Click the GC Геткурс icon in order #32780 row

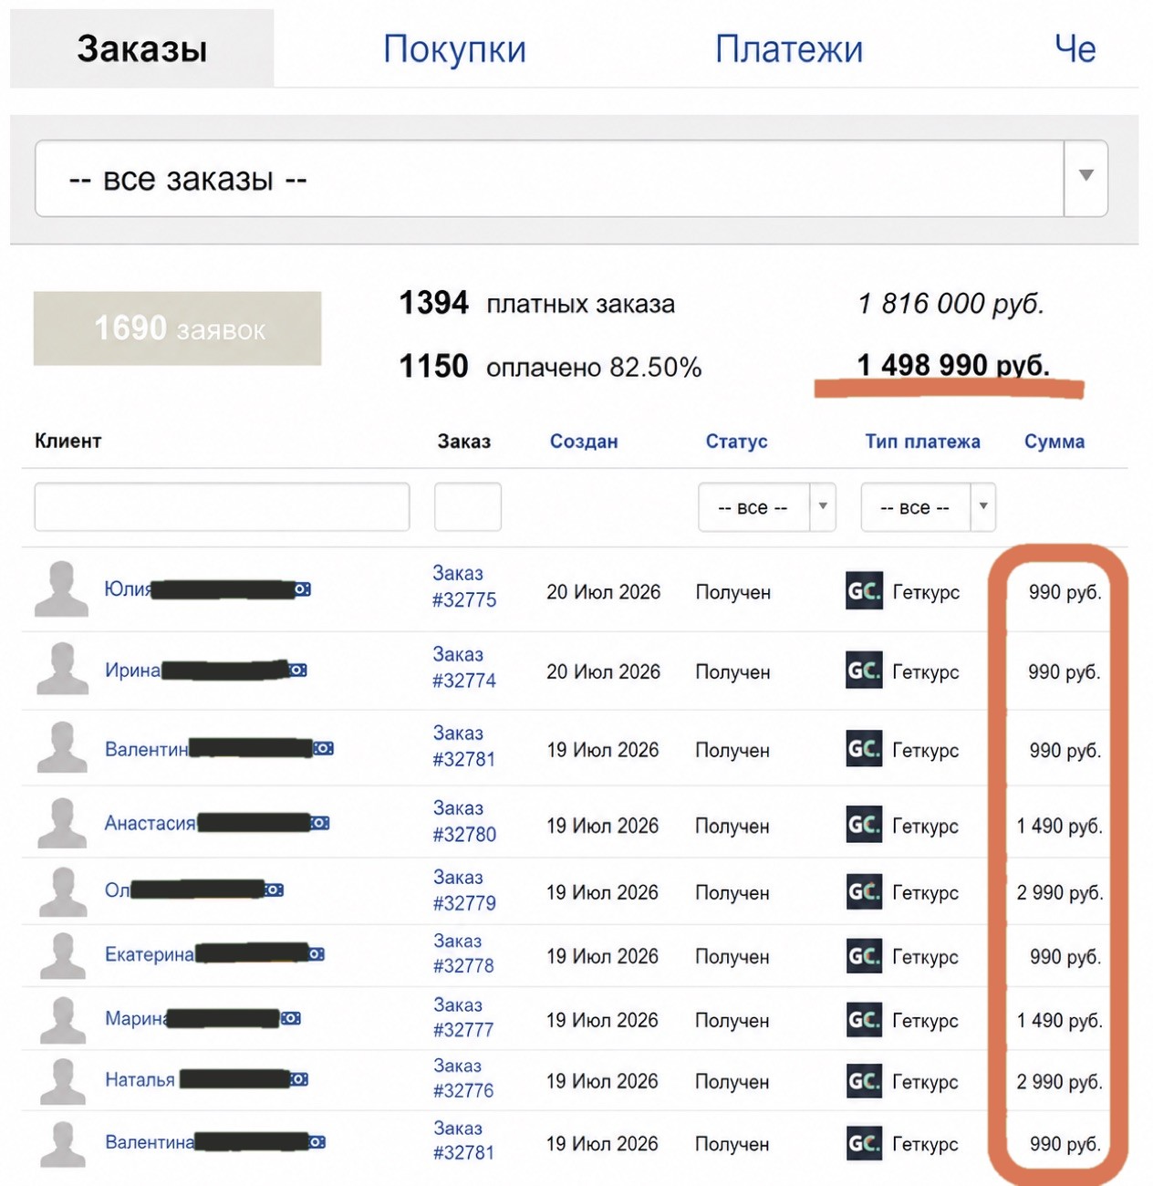click(864, 825)
